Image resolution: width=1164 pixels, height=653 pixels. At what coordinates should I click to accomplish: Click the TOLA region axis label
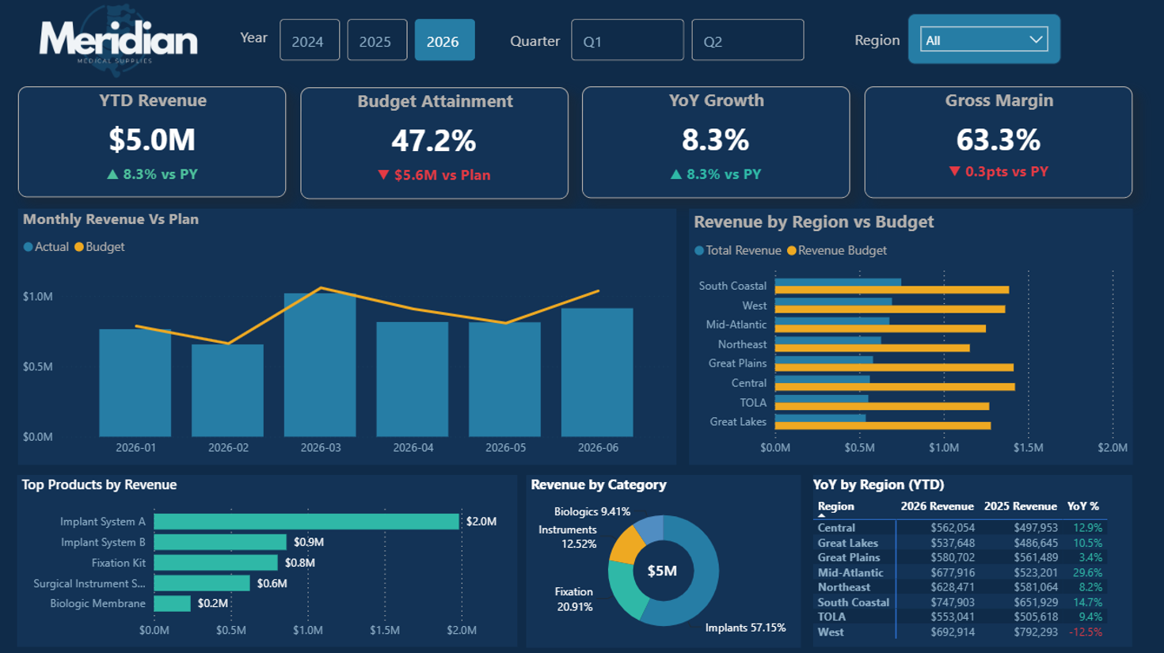pyautogui.click(x=753, y=403)
